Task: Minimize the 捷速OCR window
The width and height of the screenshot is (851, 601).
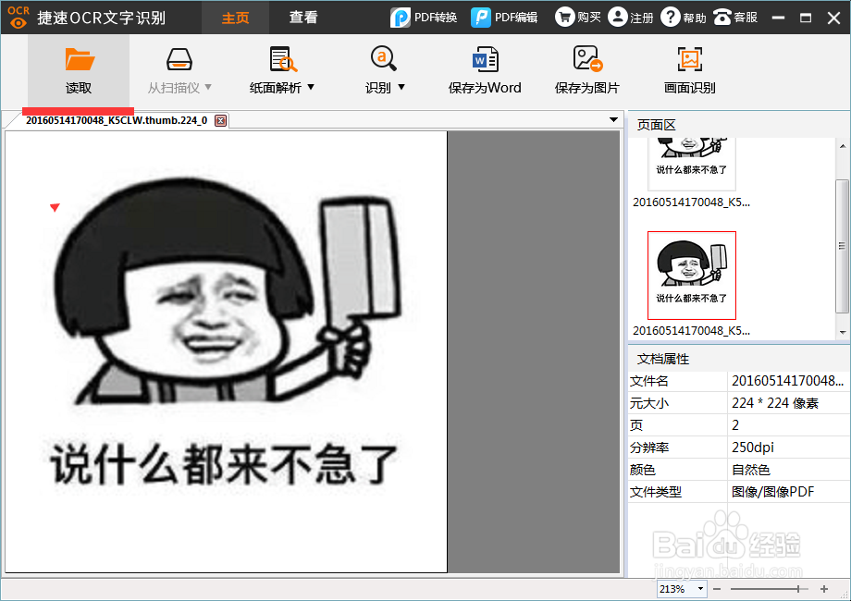Action: point(778,18)
